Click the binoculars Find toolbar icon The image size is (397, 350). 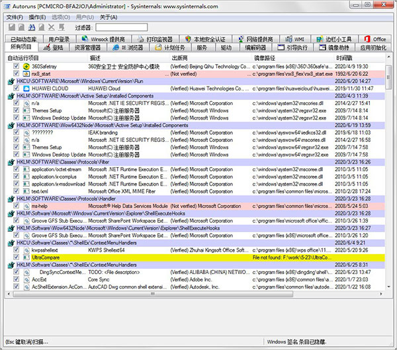32,27
